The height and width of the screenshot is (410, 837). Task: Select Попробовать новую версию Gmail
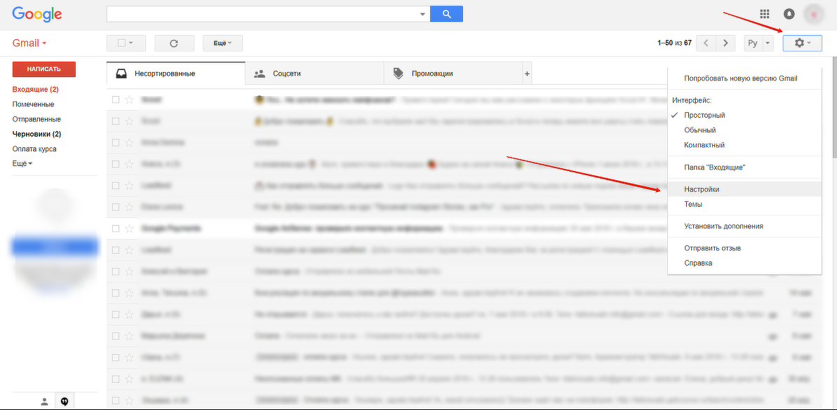[x=744, y=78]
